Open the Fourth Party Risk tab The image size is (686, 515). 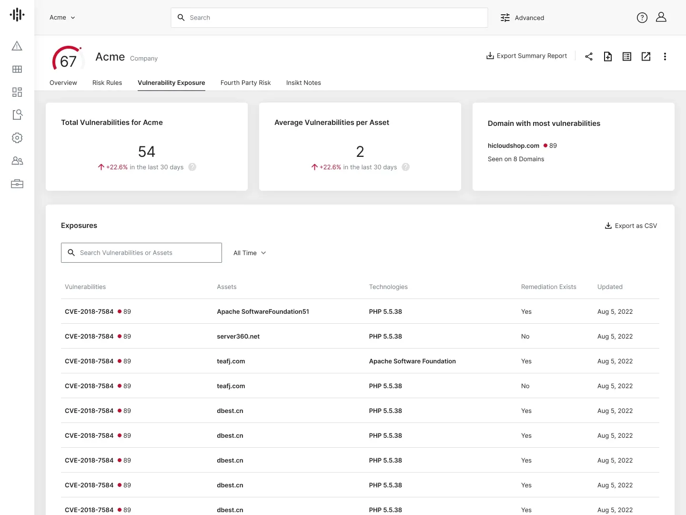(246, 82)
